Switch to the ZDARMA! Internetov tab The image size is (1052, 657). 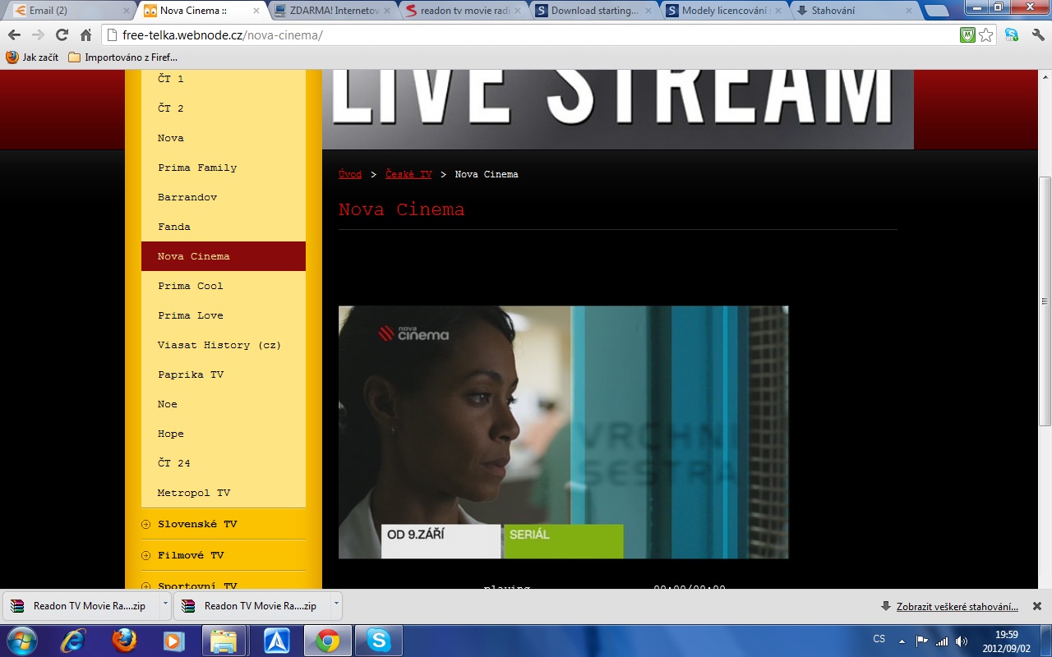tap(333, 11)
